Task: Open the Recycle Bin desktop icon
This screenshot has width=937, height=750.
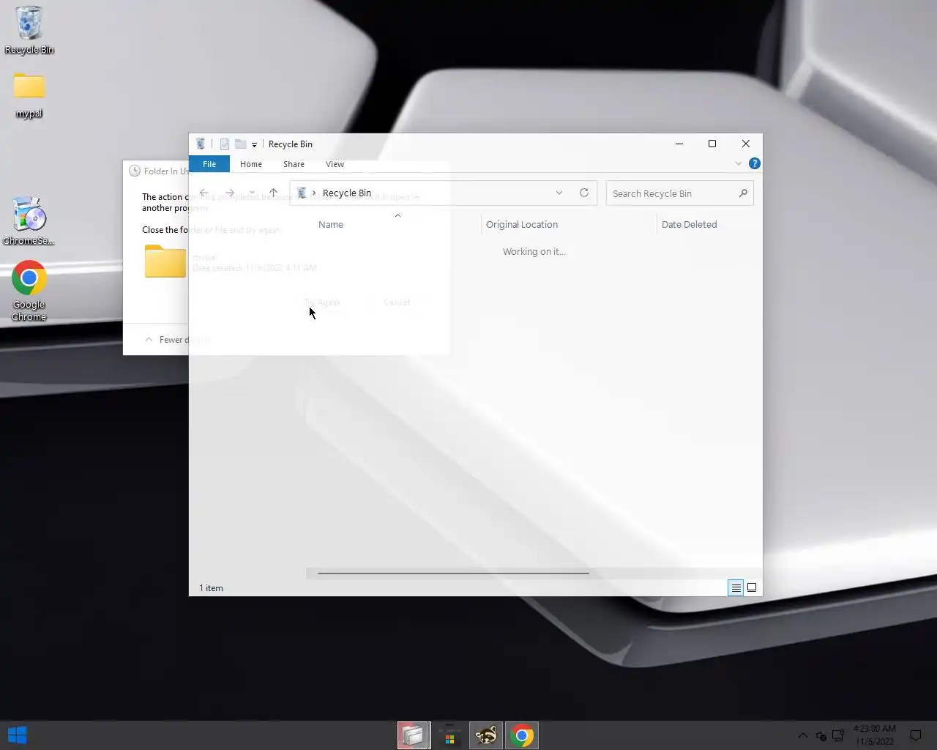Action: pos(29,29)
